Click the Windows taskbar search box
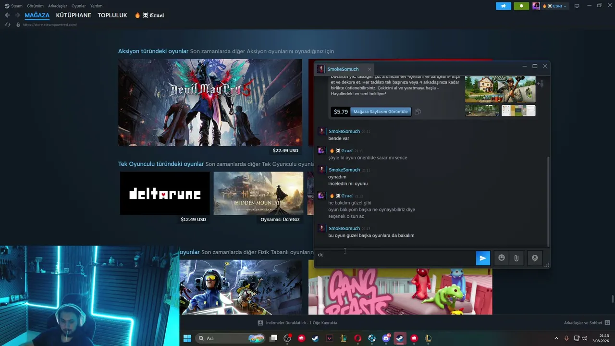Viewport: 615px width, 346px height. [x=231, y=338]
